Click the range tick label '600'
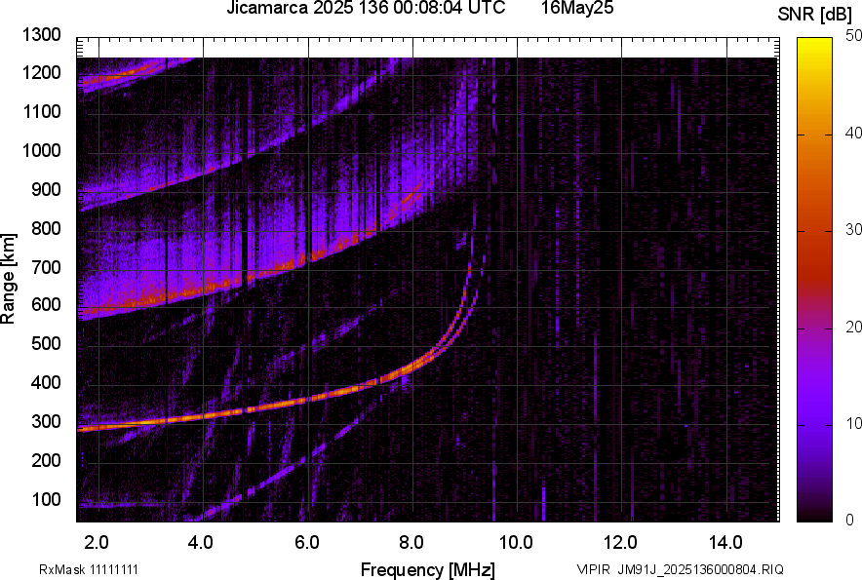The height and width of the screenshot is (580, 862). click(x=46, y=304)
